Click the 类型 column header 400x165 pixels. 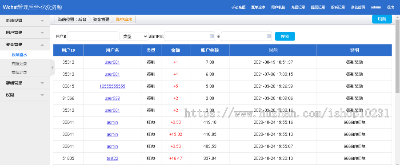point(151,50)
